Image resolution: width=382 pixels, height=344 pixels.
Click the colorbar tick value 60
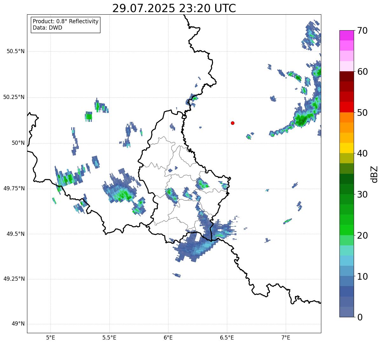click(362, 72)
